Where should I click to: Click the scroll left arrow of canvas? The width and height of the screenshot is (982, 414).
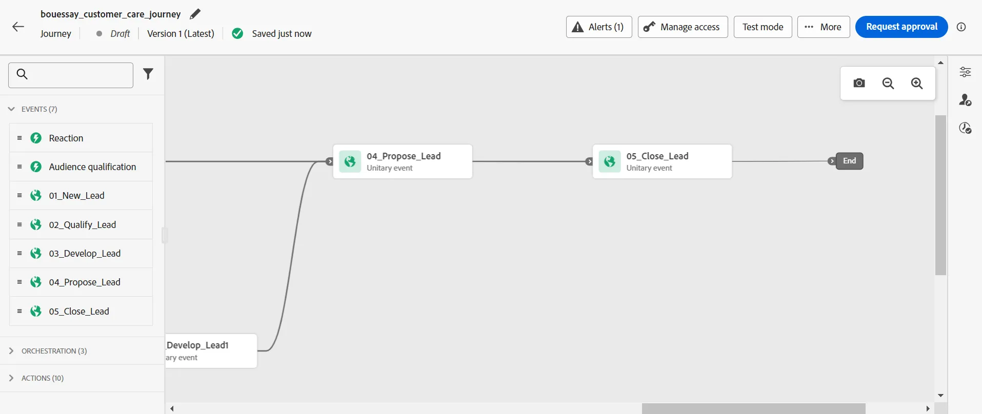point(172,408)
